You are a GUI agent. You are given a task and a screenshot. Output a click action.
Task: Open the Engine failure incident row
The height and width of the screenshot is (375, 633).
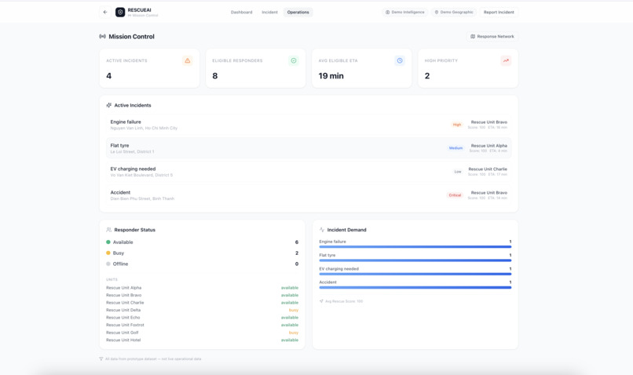309,125
